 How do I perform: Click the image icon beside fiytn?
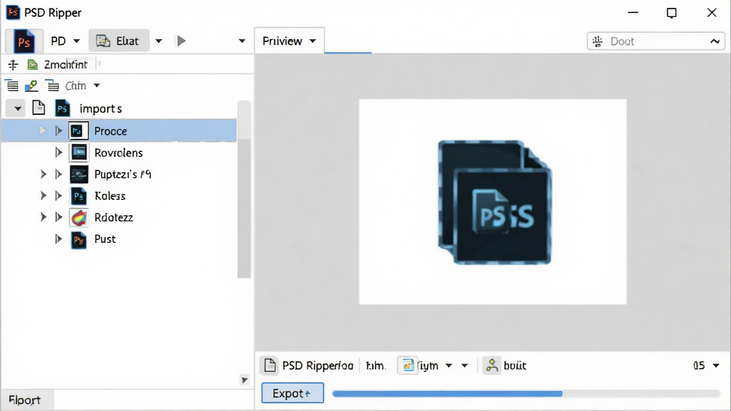[x=408, y=365]
